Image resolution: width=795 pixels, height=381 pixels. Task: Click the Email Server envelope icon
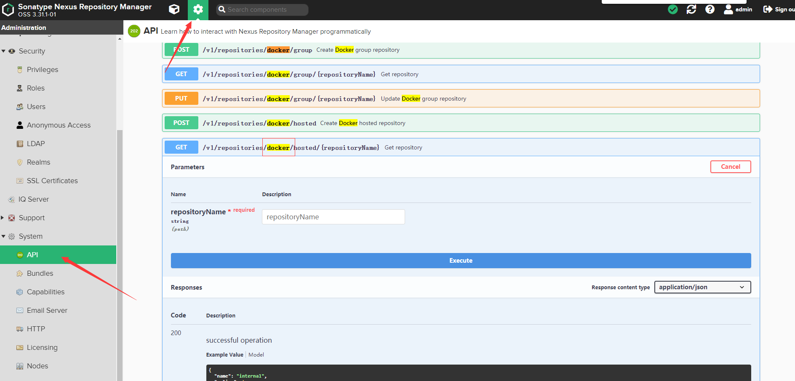tap(20, 310)
